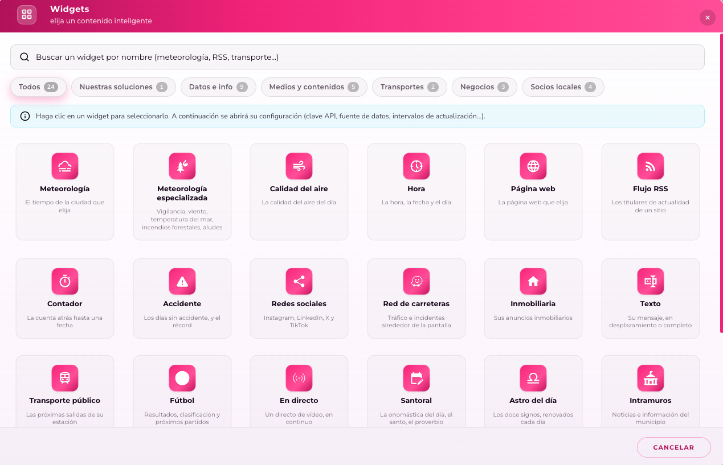Open the Medios y contenidos tab
This screenshot has width=723, height=465.
314,87
